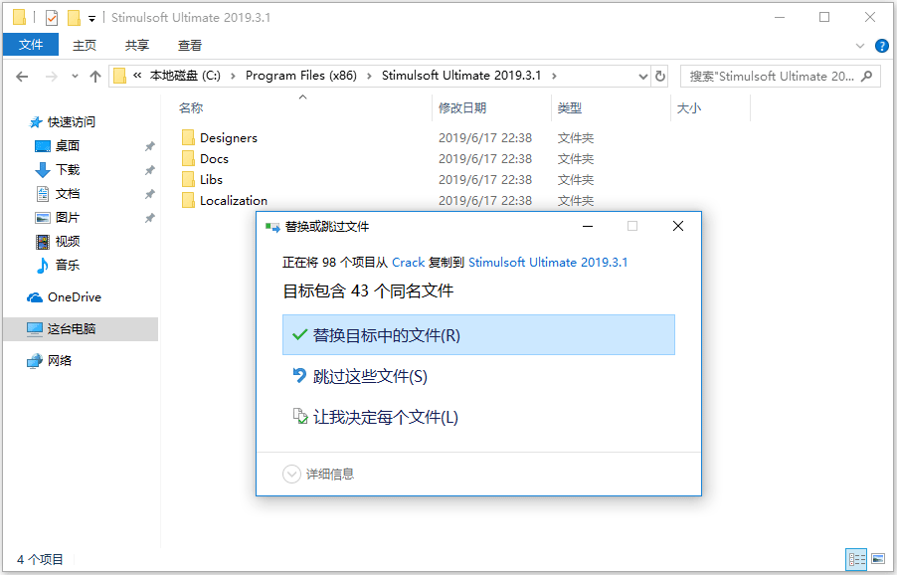Expand 详细信息 in the dialog
Screen dimensions: 897x575
pos(318,475)
